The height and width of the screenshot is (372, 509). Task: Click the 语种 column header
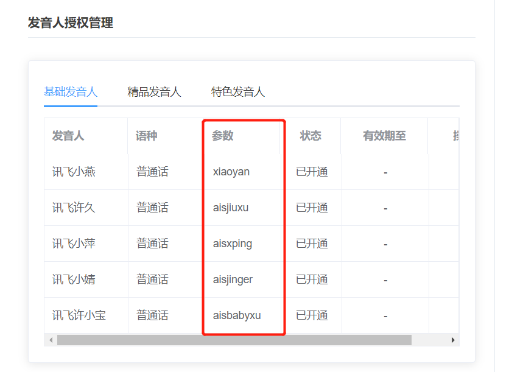(x=147, y=136)
